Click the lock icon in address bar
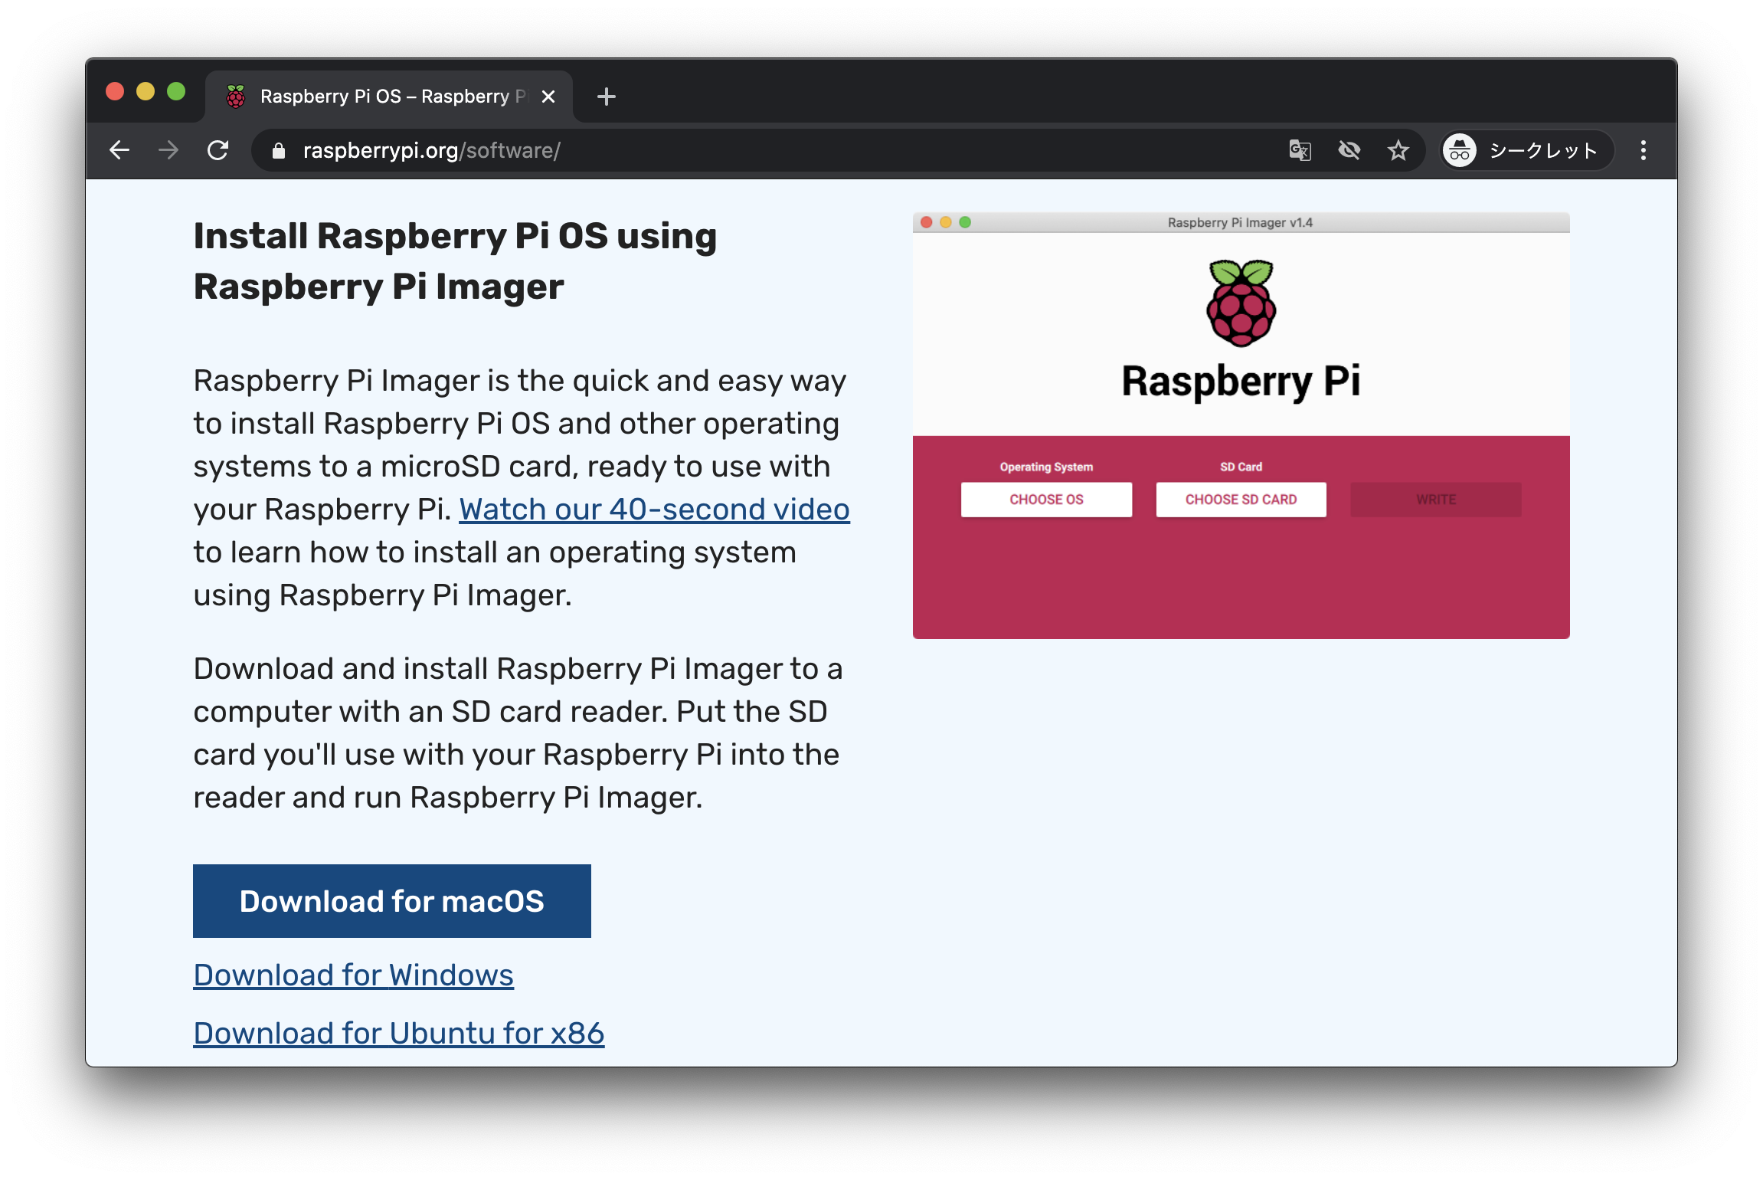This screenshot has width=1763, height=1180. point(279,151)
